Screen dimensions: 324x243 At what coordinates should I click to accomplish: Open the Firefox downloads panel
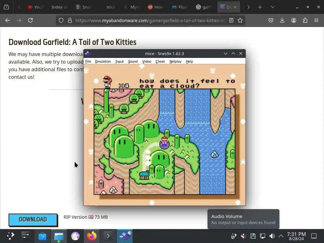(x=282, y=20)
